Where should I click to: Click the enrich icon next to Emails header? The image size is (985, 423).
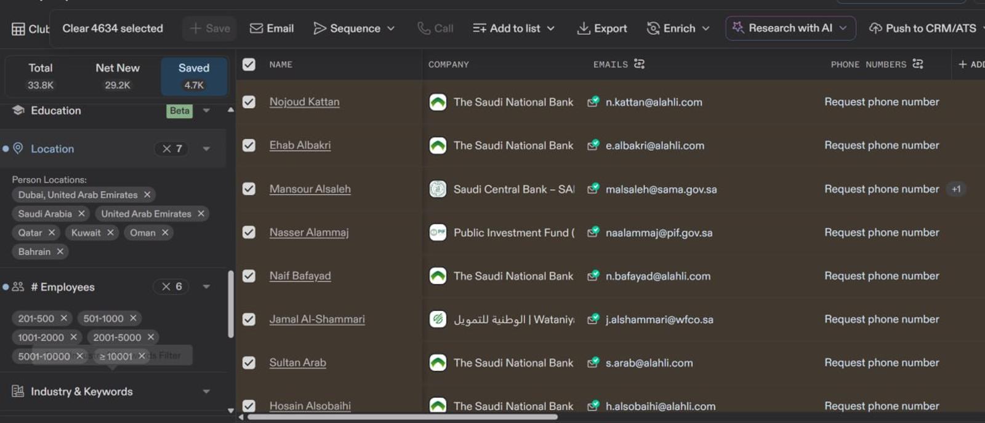coord(639,64)
